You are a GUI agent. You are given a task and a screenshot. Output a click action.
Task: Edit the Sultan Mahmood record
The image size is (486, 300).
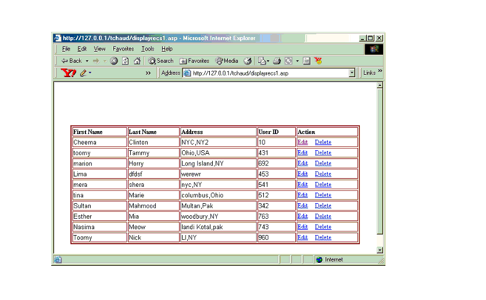(302, 205)
